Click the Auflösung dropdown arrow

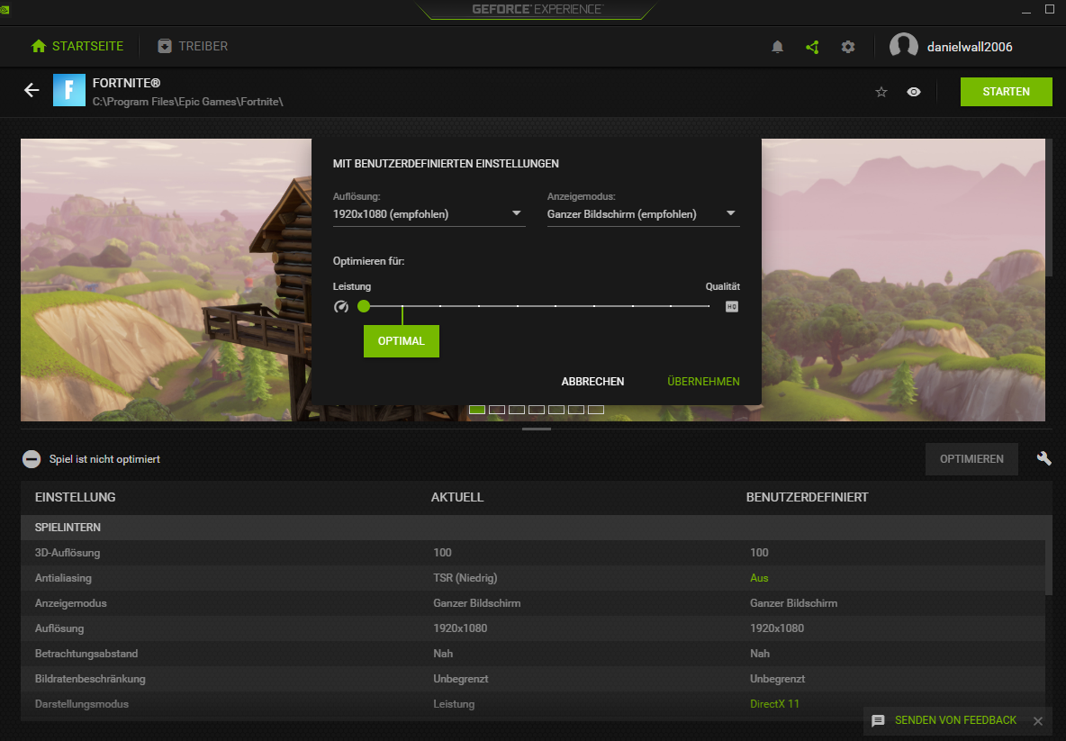[x=517, y=213]
